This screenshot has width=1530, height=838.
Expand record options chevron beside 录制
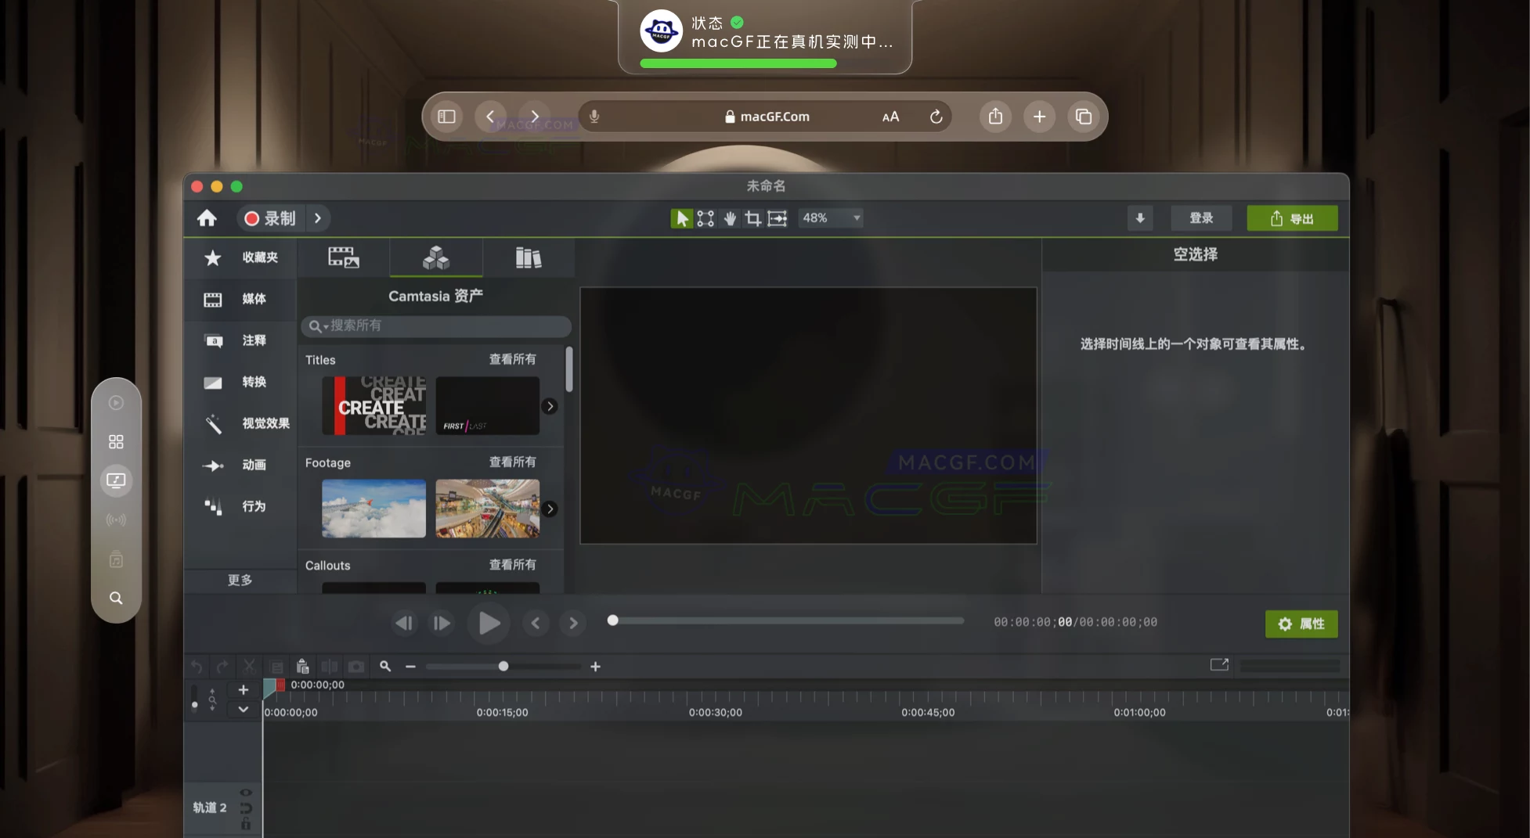coord(318,218)
